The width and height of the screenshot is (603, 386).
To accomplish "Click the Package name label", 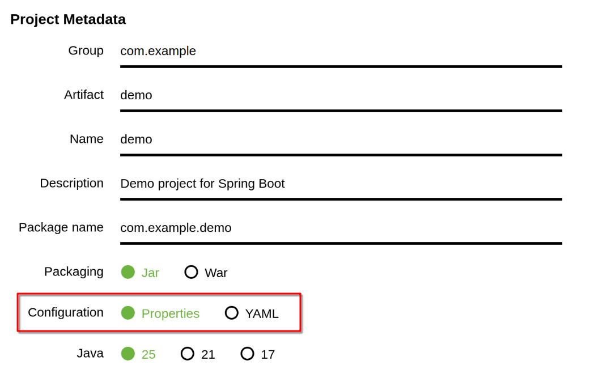I will pyautogui.click(x=61, y=228).
